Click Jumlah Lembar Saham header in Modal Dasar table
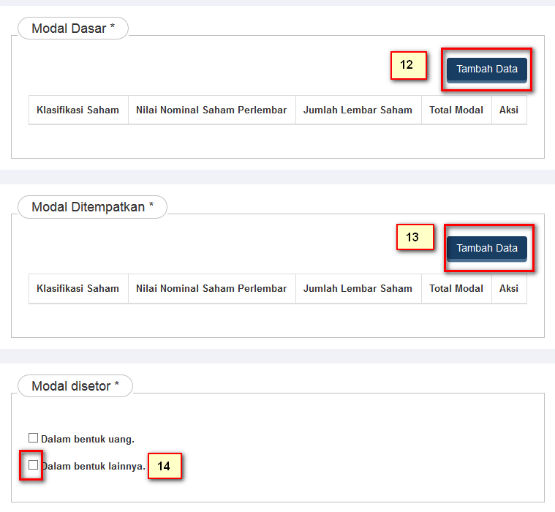The width and height of the screenshot is (555, 512). click(x=358, y=110)
